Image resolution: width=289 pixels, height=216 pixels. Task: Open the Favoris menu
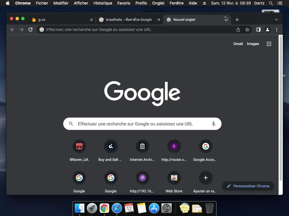coord(124,3)
